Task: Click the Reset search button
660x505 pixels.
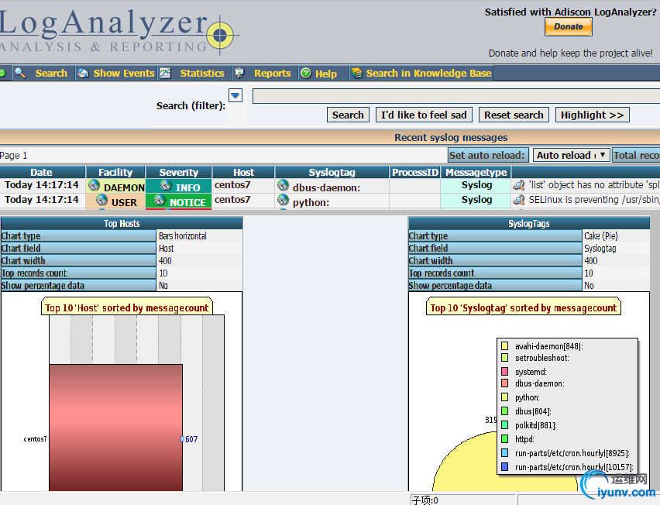Action: coord(514,115)
